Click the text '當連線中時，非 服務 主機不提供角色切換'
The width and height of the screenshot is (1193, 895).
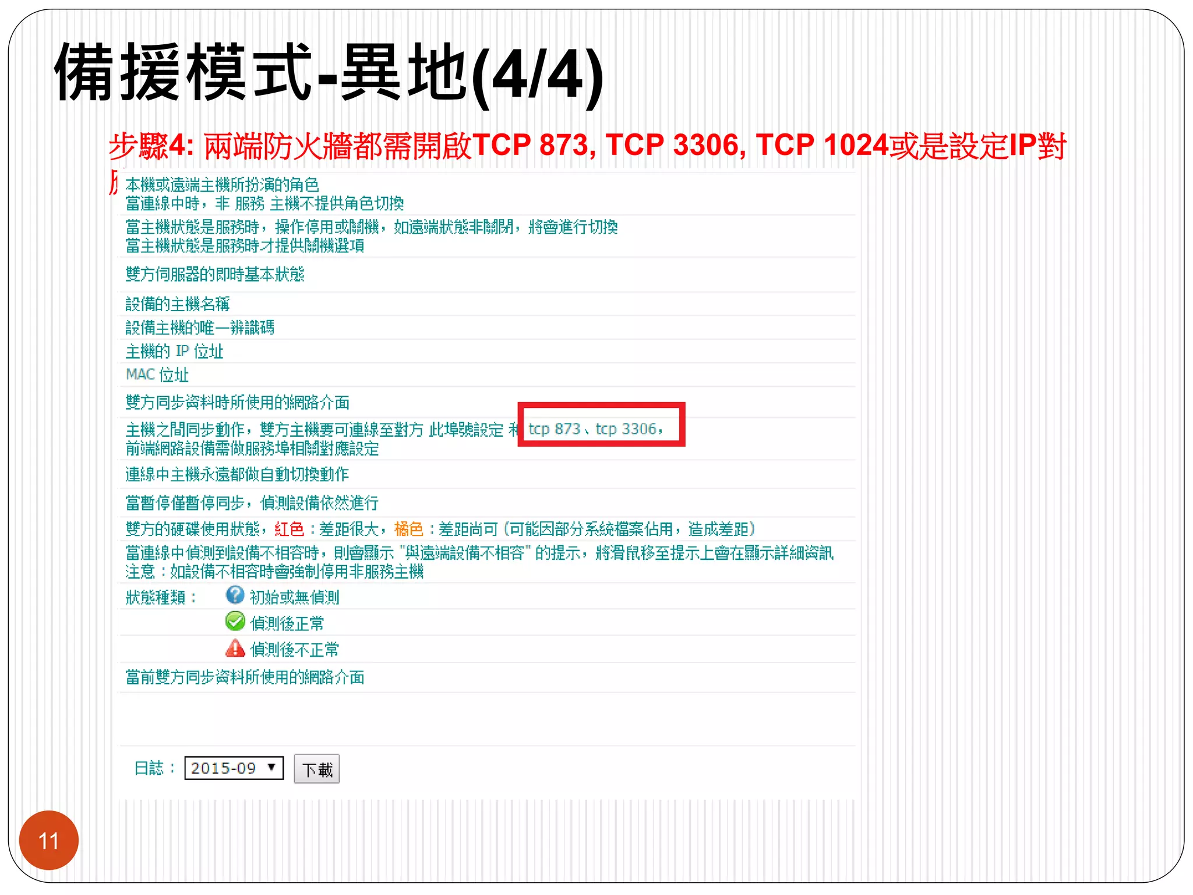264,203
